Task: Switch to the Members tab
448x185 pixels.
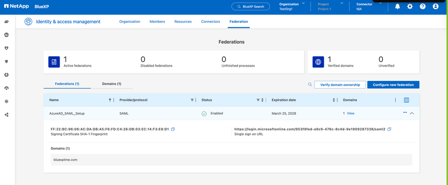Action: (x=157, y=21)
